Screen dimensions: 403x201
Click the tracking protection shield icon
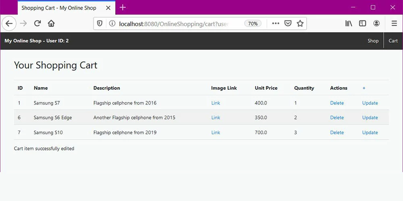click(x=100, y=24)
